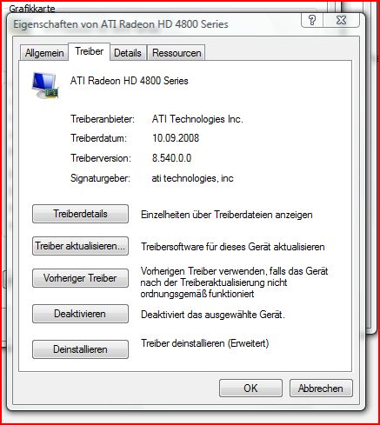This screenshot has height=425, width=380.
Task: Click the Signaturgeber value ati technologies, inc
Action: click(x=192, y=178)
